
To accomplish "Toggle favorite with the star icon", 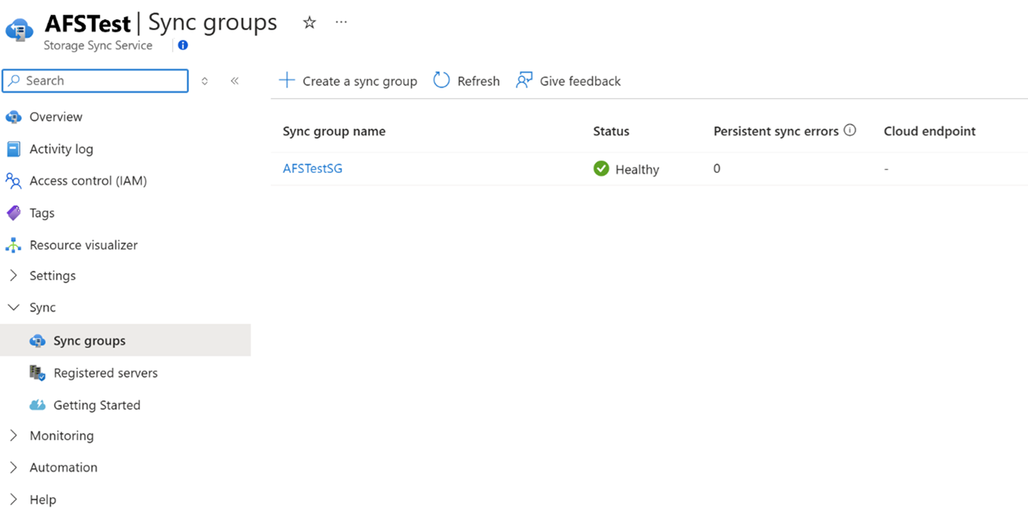I will coord(309,22).
